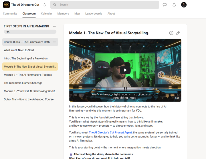Screen dimensions: 206x159
Task: Open options menu for Course Rules lesson
Action: point(55,42)
